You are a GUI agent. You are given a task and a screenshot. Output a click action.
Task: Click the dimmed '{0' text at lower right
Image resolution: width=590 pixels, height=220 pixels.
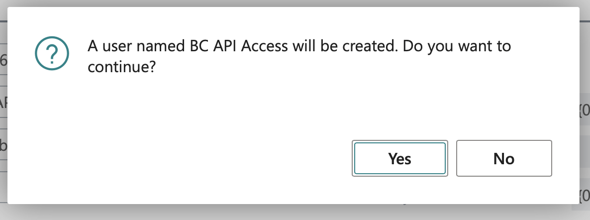tap(585, 195)
